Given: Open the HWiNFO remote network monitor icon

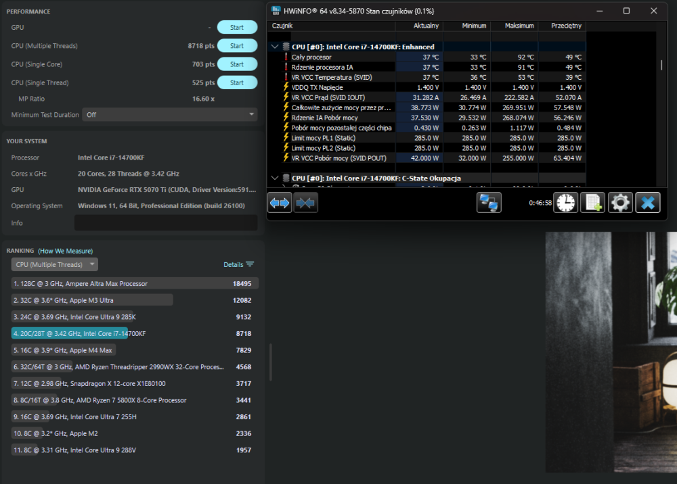Looking at the screenshot, I should [489, 203].
